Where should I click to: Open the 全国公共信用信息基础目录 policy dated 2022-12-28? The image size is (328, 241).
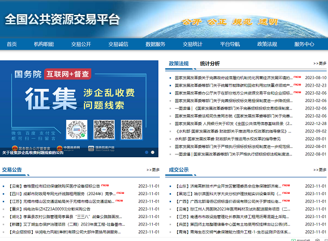click(233, 124)
